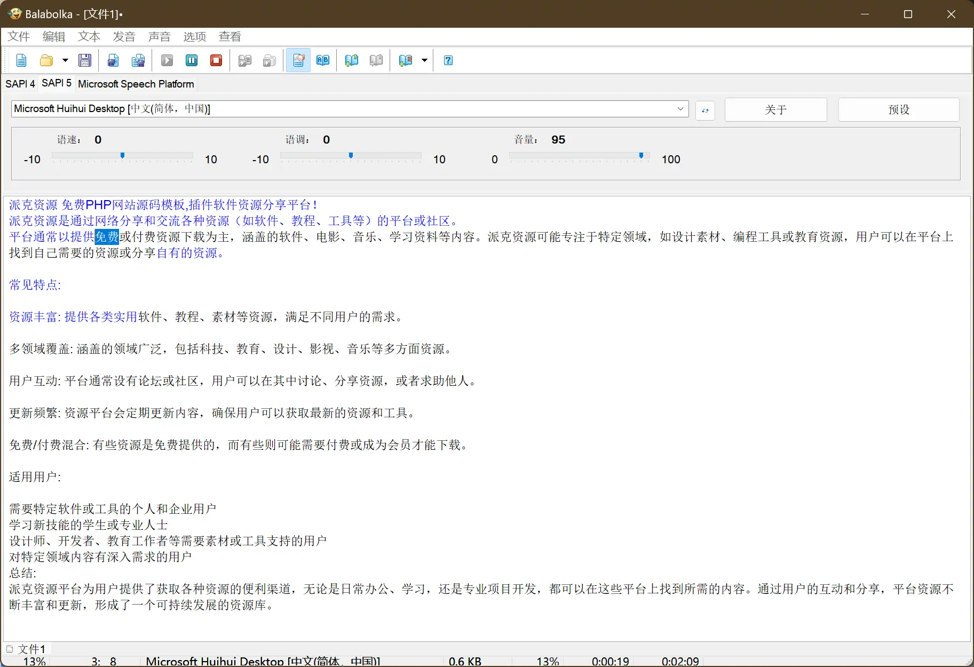Click the read selected text icon
The height and width of the screenshot is (667, 974).
(x=270, y=60)
